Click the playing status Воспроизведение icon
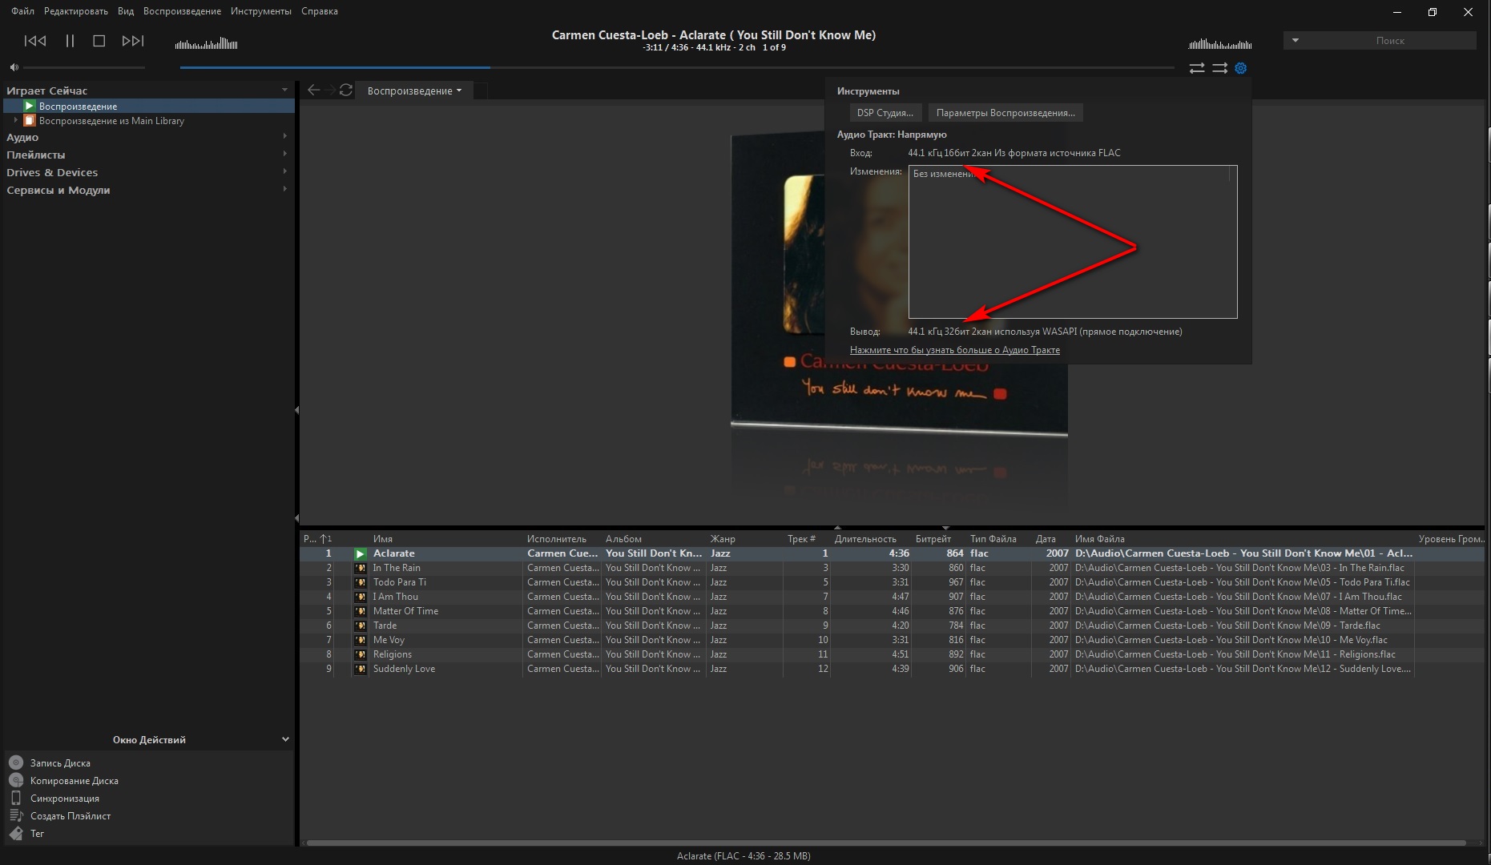The width and height of the screenshot is (1491, 865). (30, 106)
